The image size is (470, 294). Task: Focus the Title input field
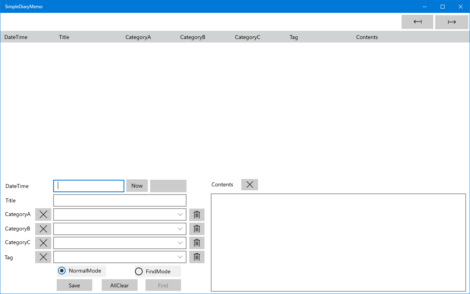pyautogui.click(x=120, y=200)
